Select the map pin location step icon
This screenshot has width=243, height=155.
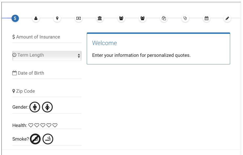click(57, 18)
